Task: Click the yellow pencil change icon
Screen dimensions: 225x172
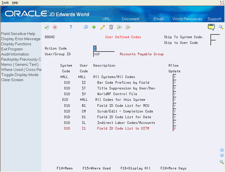Action: point(102,27)
